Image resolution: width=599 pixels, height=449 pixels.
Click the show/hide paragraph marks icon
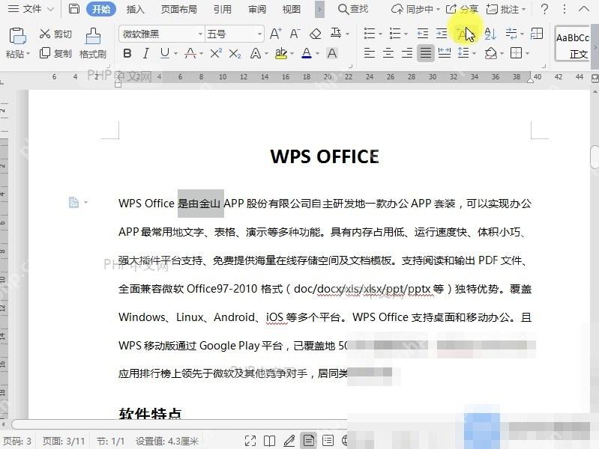click(x=511, y=34)
